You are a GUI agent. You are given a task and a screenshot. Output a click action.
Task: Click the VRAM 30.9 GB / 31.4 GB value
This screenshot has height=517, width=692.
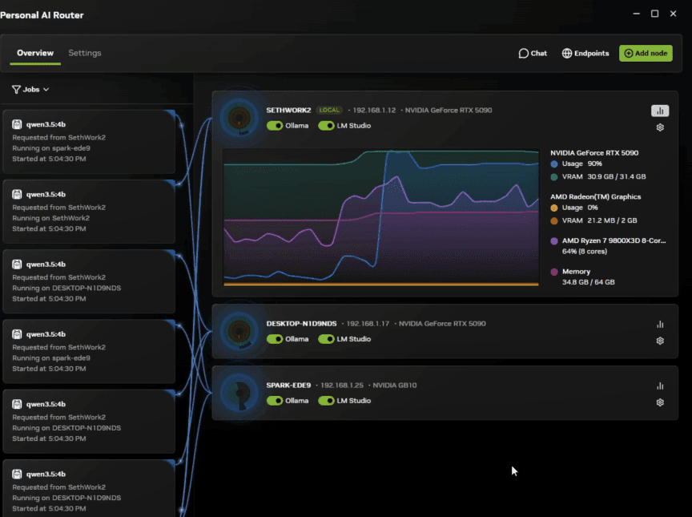pos(617,176)
